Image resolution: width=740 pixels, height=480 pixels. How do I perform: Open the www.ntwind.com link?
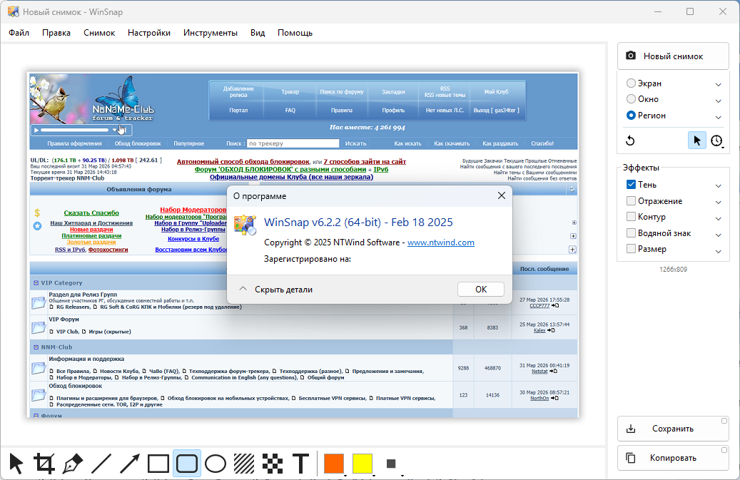click(440, 242)
